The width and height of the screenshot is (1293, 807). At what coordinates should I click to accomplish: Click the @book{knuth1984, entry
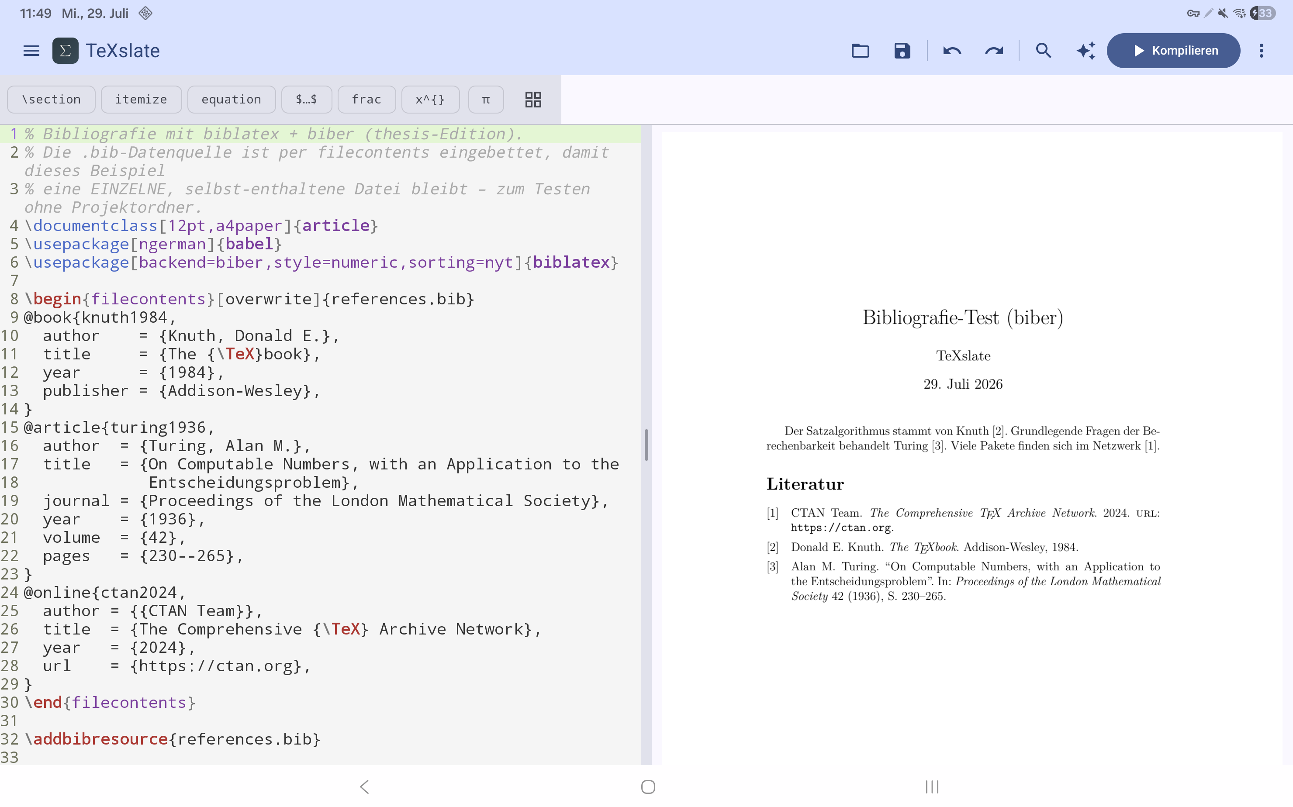pyautogui.click(x=100, y=317)
